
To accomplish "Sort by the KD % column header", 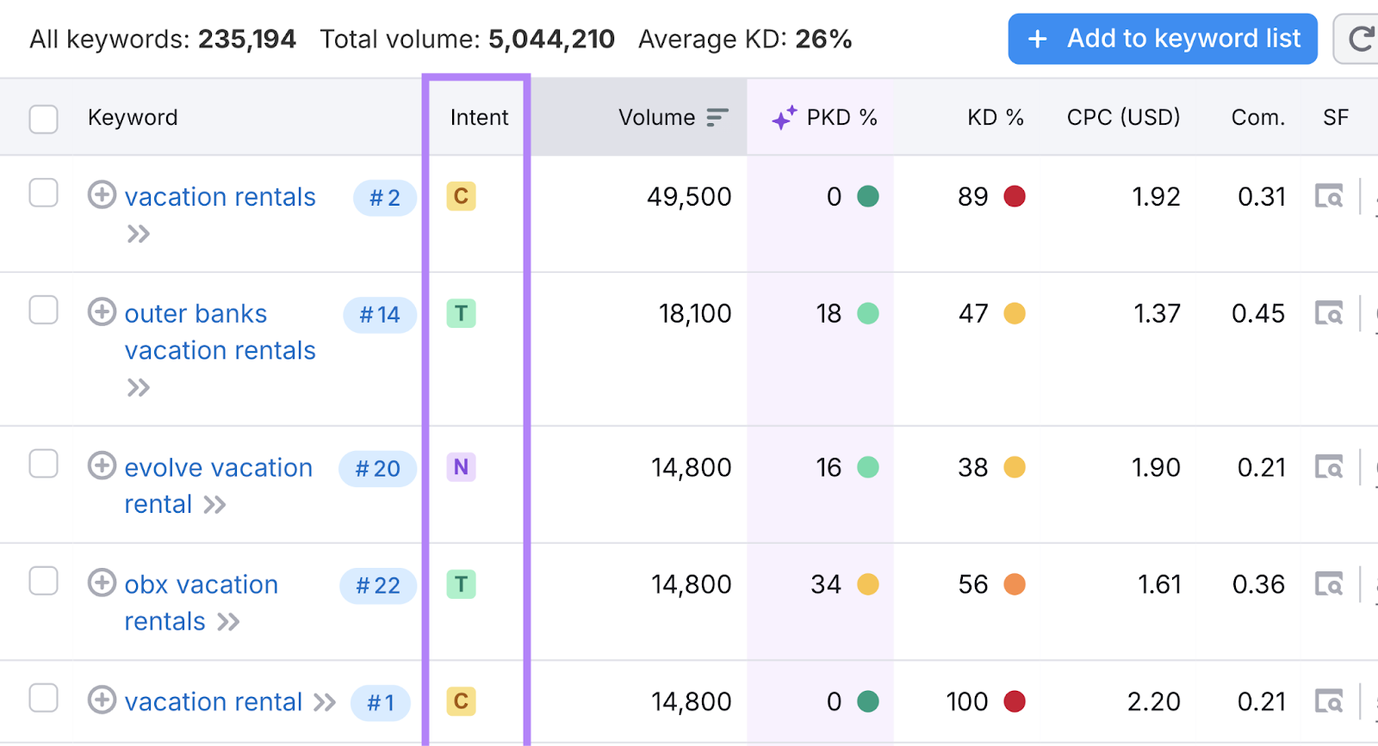I will (x=995, y=117).
